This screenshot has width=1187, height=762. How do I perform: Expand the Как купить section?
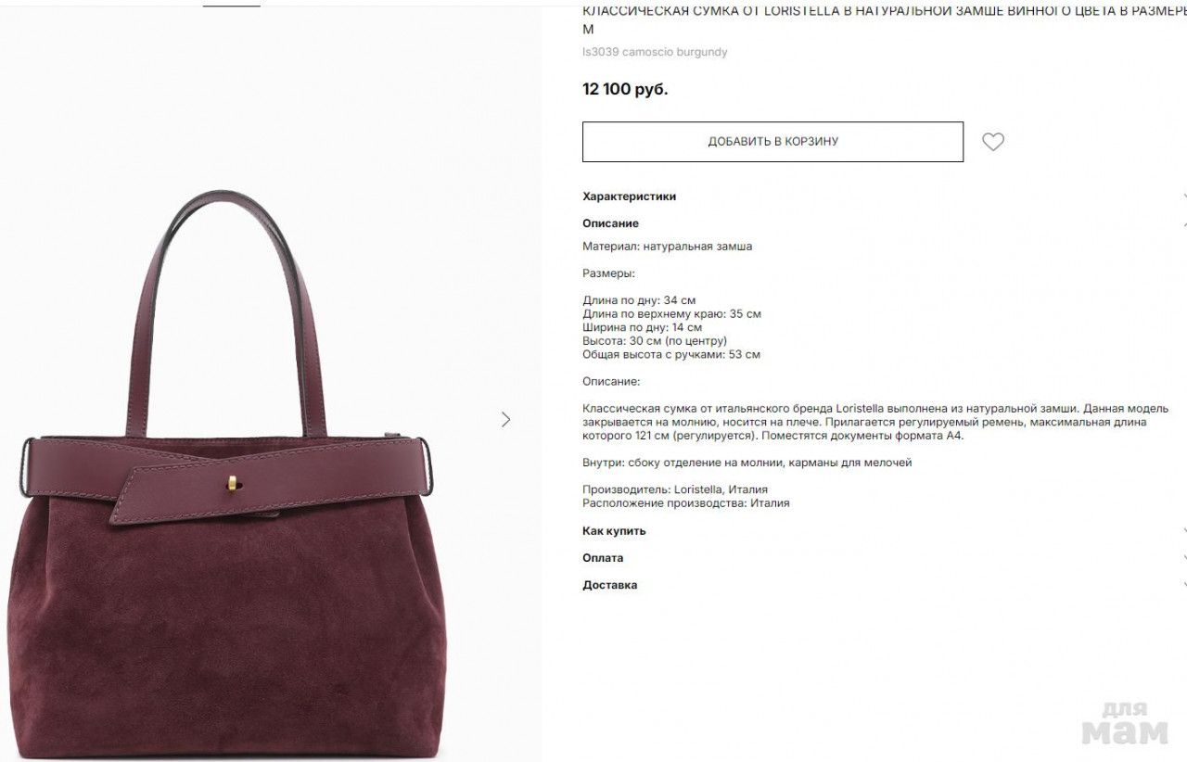coord(885,531)
